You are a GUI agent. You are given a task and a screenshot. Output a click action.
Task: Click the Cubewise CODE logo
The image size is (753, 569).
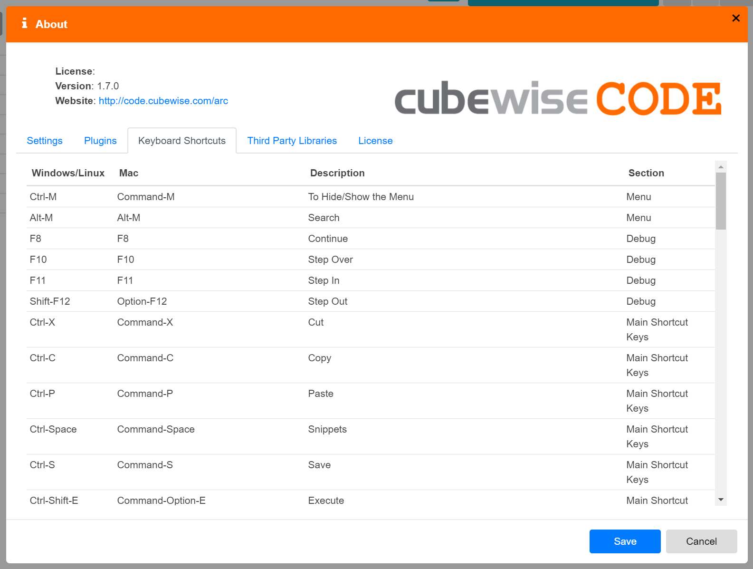click(x=558, y=98)
